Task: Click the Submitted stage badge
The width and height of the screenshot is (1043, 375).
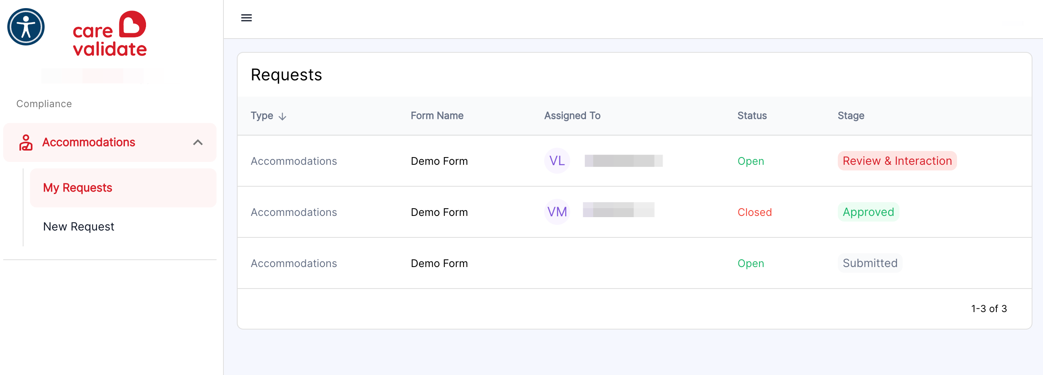Action: click(870, 263)
